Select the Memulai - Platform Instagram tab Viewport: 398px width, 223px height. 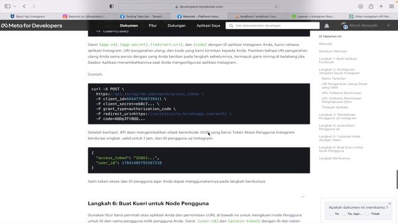click(199, 17)
